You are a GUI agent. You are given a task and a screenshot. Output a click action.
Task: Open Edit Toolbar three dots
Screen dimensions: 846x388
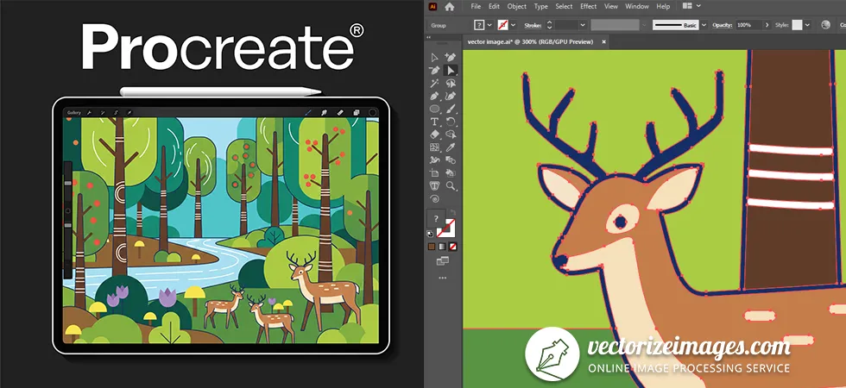[x=442, y=278]
